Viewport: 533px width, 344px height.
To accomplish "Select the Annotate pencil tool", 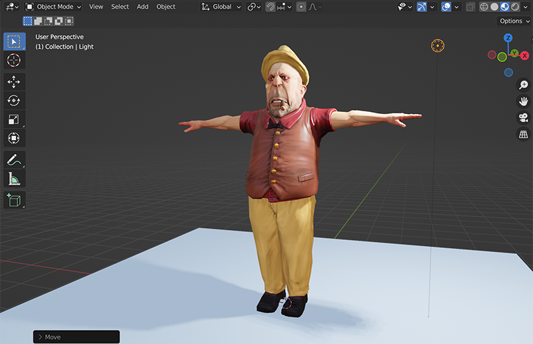I will coord(14,159).
